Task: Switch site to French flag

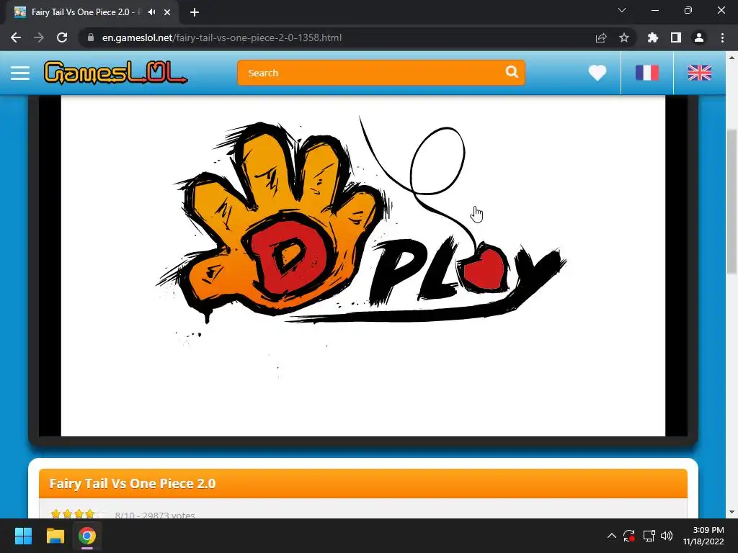Action: coord(647,73)
